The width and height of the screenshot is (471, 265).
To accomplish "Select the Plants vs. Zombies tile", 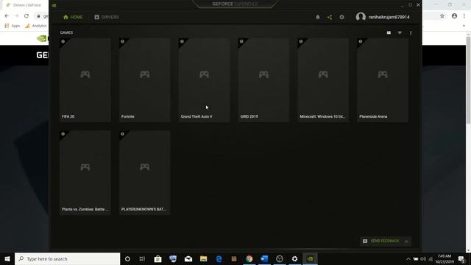I will (85, 172).
